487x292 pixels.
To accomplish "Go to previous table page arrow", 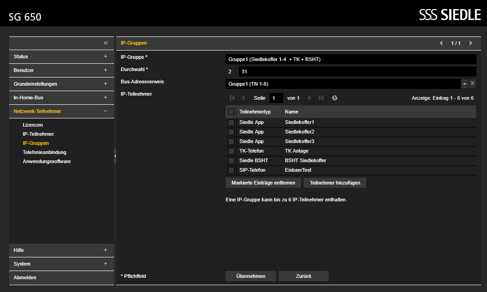I will tap(243, 98).
